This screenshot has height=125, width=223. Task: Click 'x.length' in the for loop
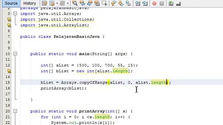point(100,117)
